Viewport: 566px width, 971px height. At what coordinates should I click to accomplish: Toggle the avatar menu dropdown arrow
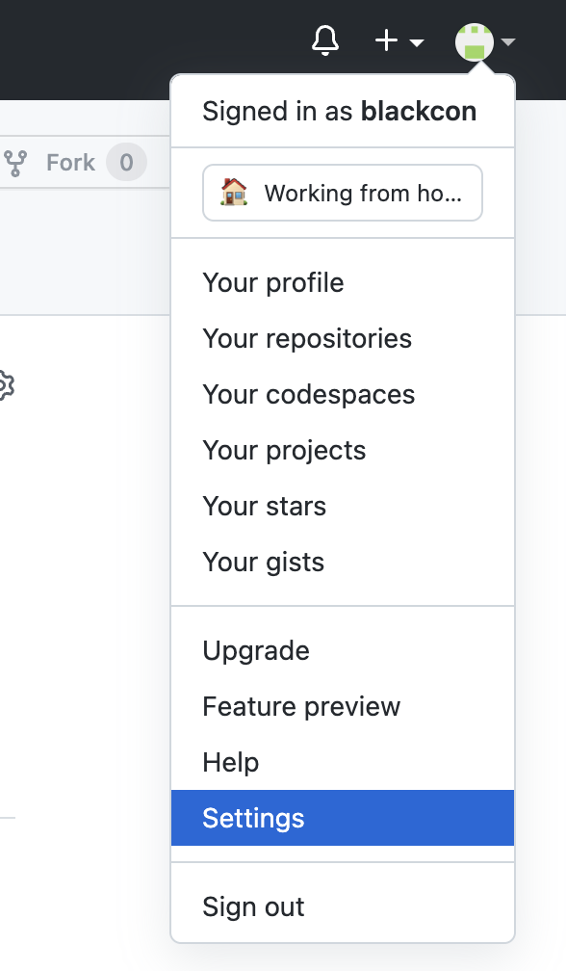pyautogui.click(x=508, y=42)
